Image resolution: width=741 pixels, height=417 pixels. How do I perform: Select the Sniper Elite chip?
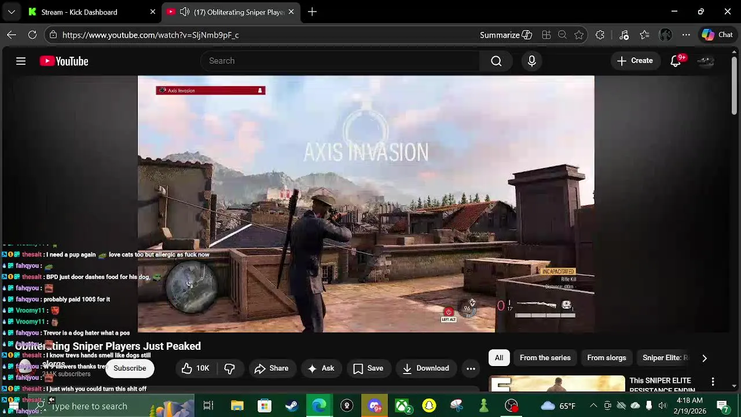click(665, 358)
